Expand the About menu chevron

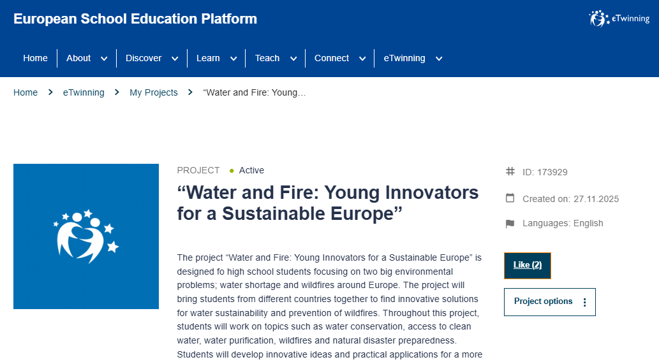[x=103, y=59]
